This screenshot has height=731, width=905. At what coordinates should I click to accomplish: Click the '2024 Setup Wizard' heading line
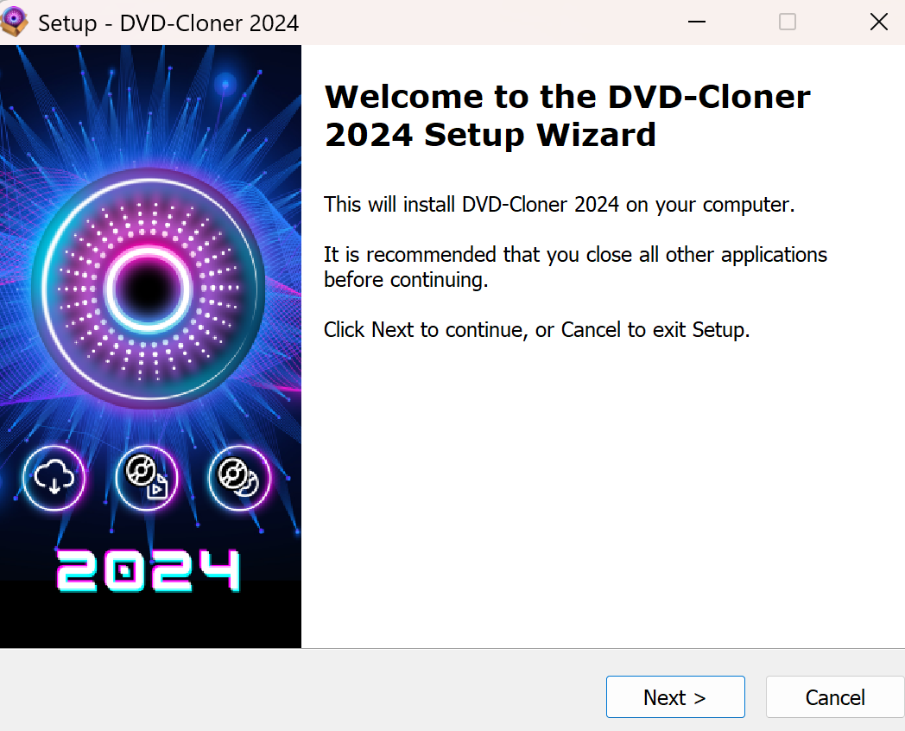(490, 135)
